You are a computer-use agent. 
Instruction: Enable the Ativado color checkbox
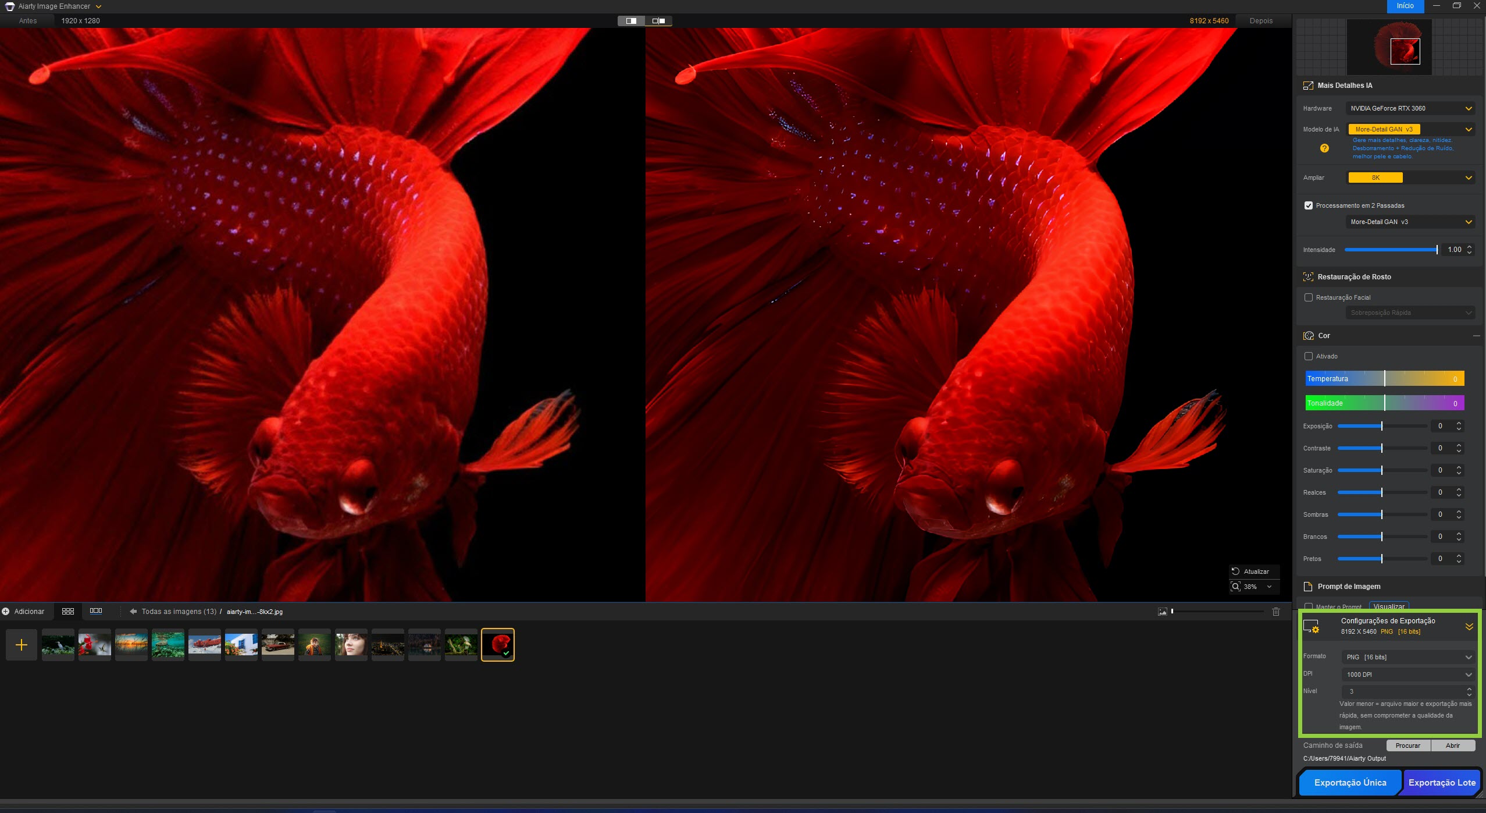point(1309,356)
